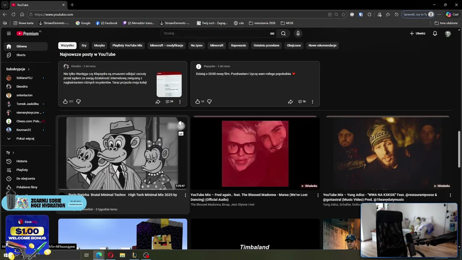
Task: Click the YouTube Premium logo
Action: 29,33
